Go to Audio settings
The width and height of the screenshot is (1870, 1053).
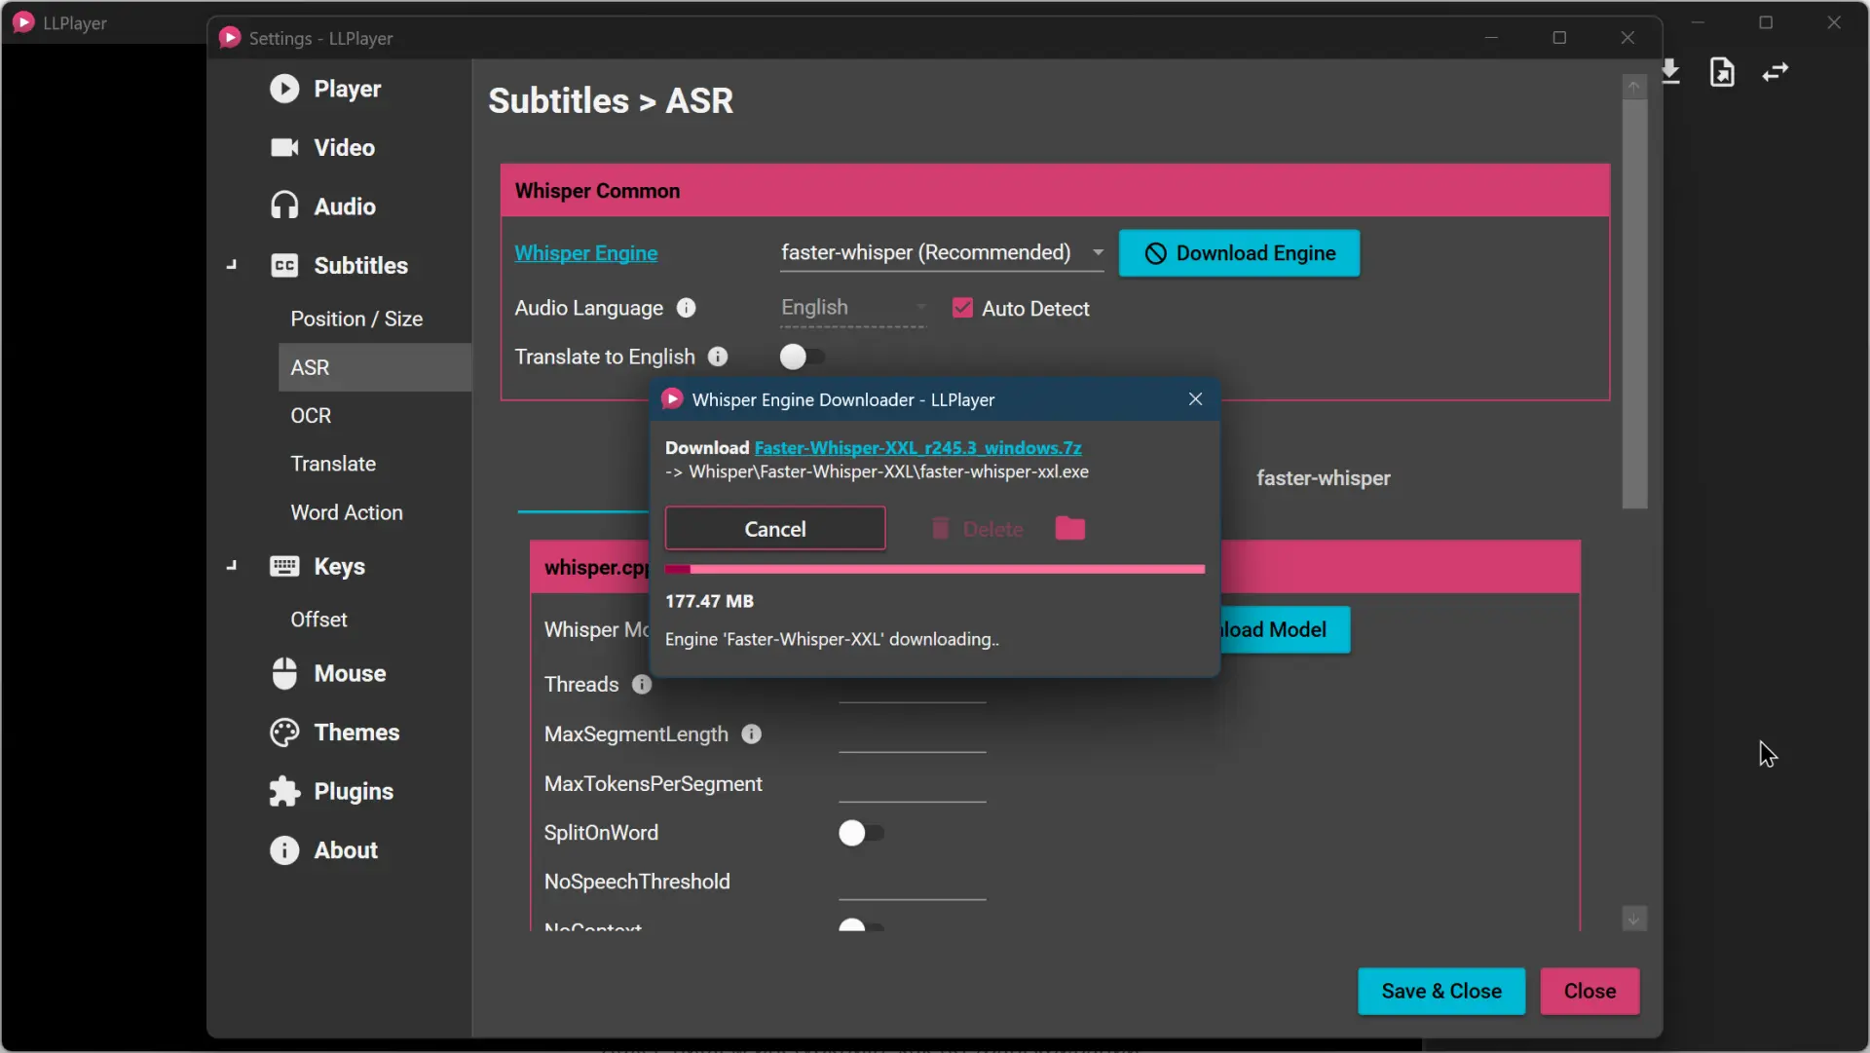pyautogui.click(x=345, y=207)
